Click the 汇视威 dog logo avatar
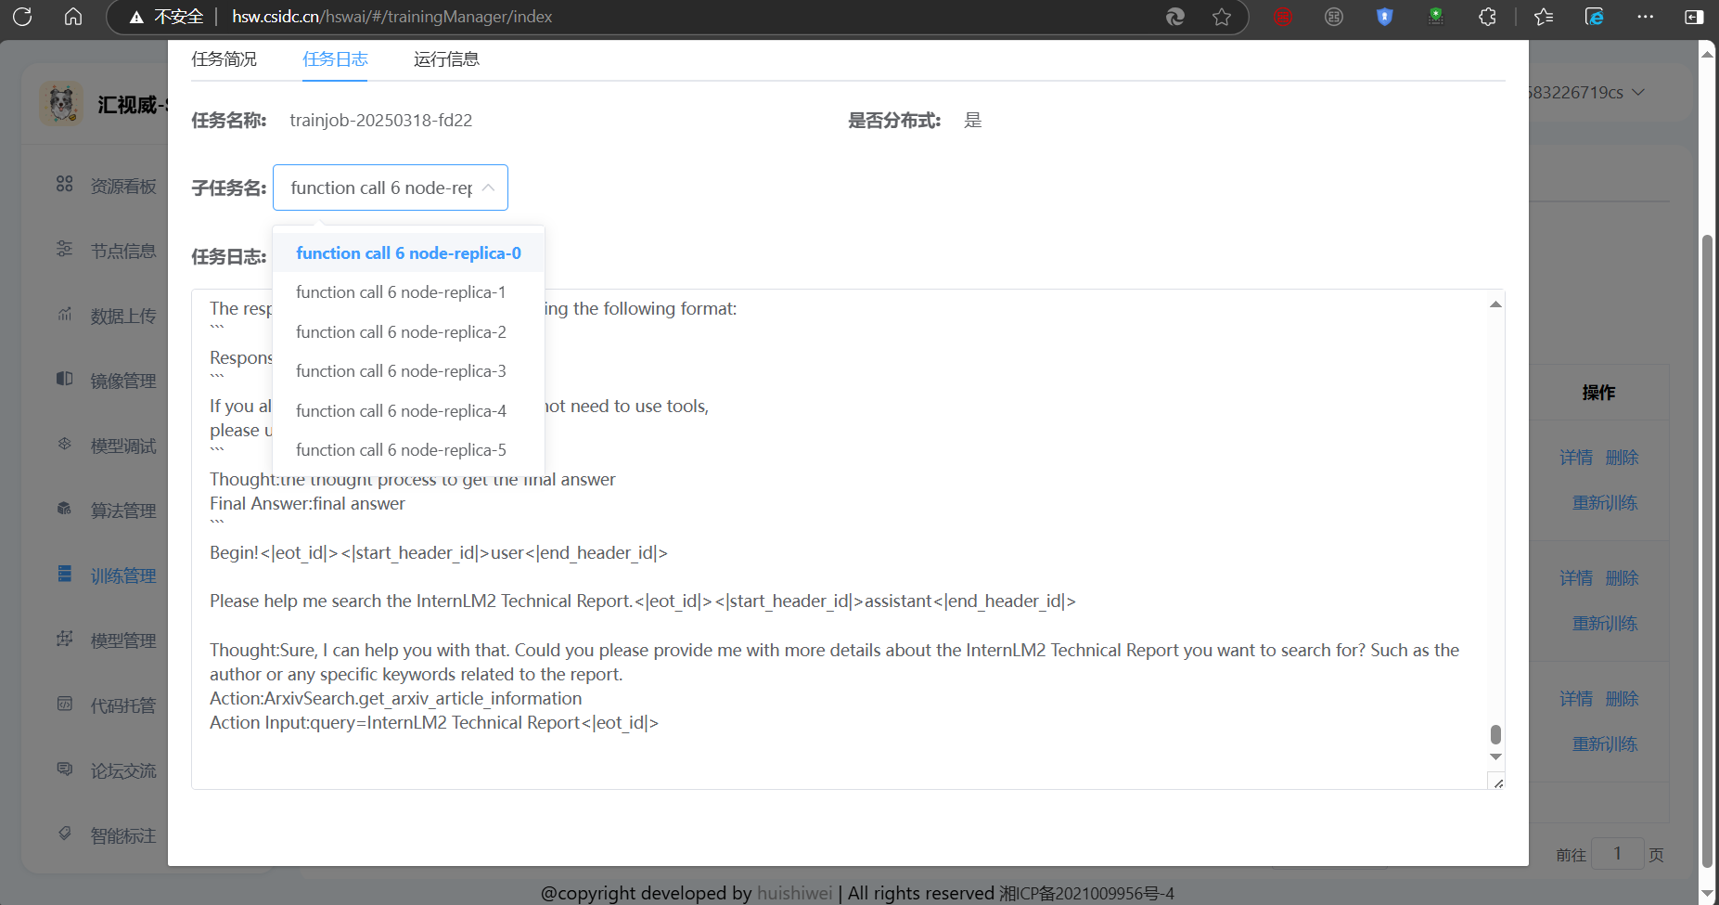The width and height of the screenshot is (1719, 905). click(61, 103)
